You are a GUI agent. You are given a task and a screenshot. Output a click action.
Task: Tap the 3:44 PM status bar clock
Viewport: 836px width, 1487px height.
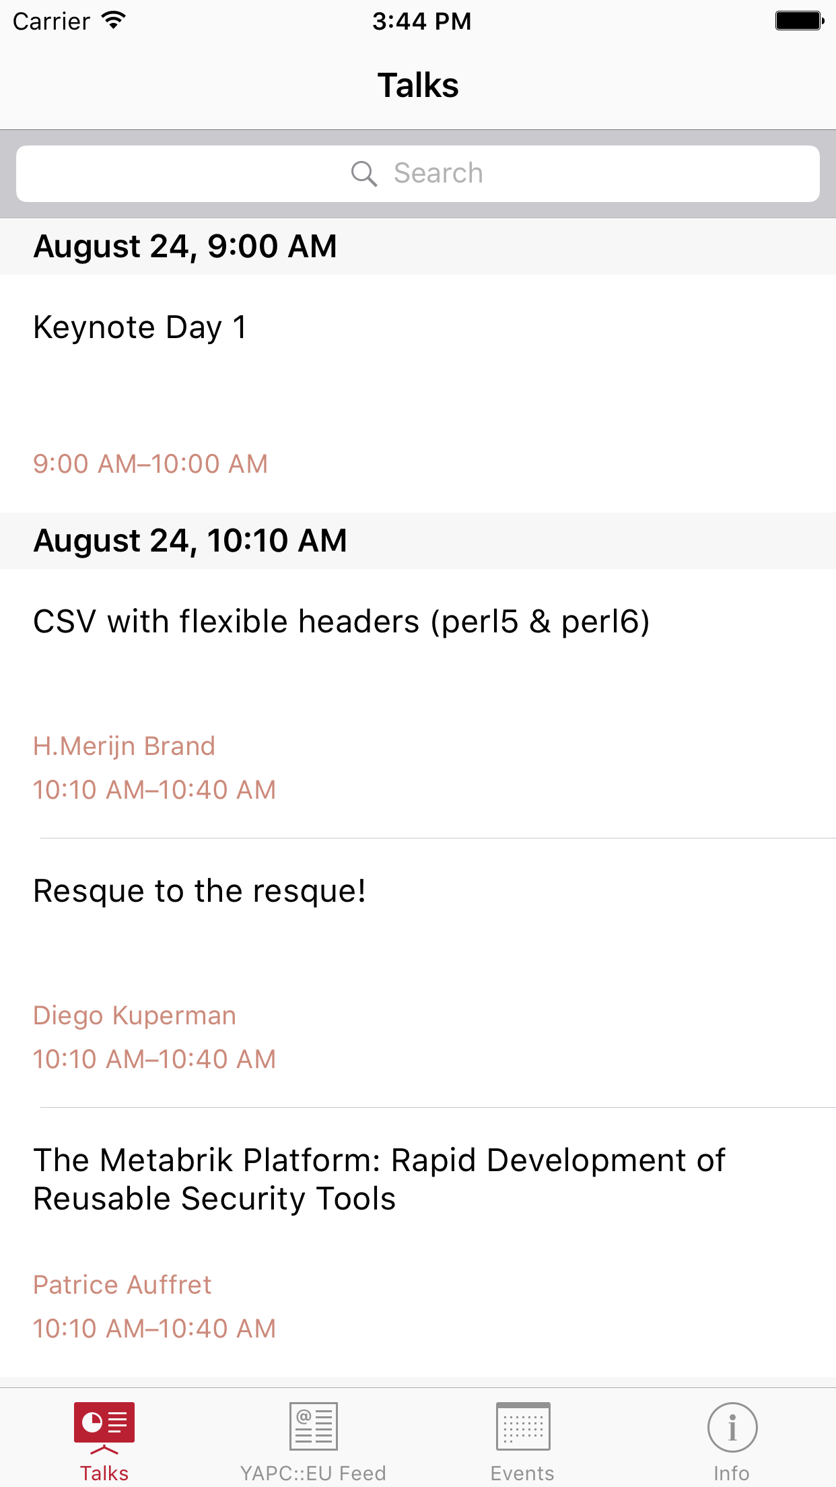pos(421,21)
